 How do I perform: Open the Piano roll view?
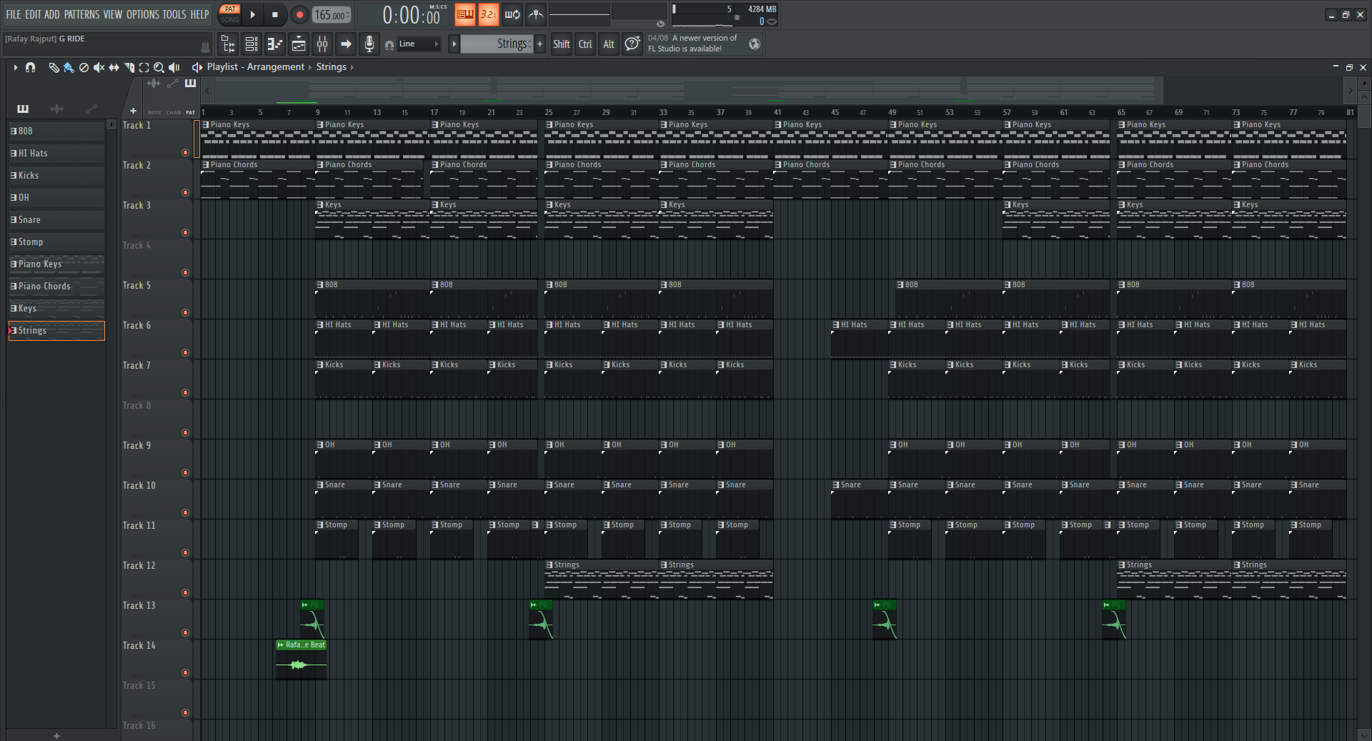tap(275, 44)
